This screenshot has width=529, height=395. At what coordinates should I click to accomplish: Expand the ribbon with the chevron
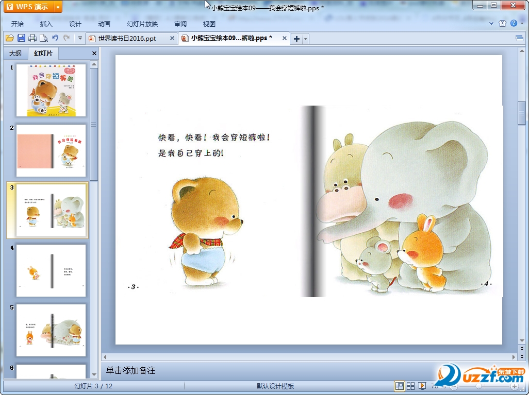(491, 23)
